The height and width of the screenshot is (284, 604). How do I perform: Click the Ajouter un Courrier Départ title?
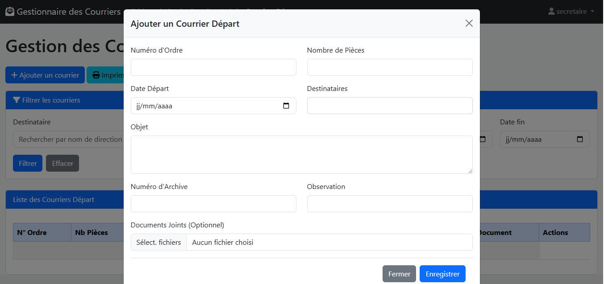coord(185,24)
